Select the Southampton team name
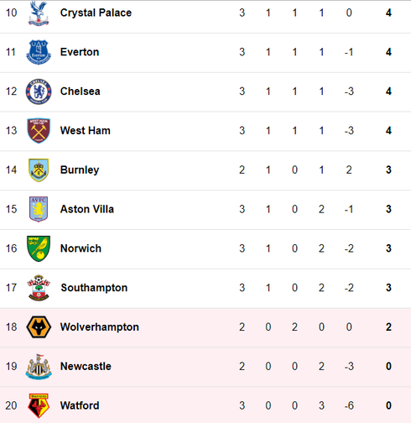 pos(94,288)
